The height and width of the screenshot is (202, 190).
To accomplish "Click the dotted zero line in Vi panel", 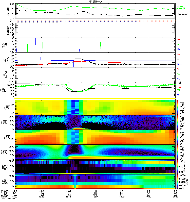I will (95, 75).
